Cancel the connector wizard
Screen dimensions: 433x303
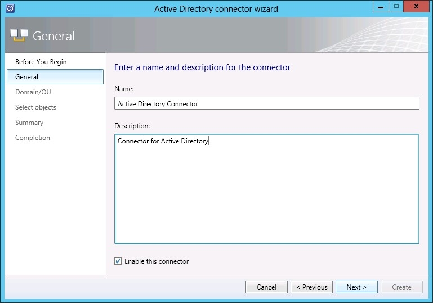[x=266, y=287]
